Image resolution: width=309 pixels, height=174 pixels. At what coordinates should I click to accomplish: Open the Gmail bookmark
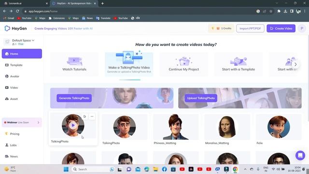point(9,18)
